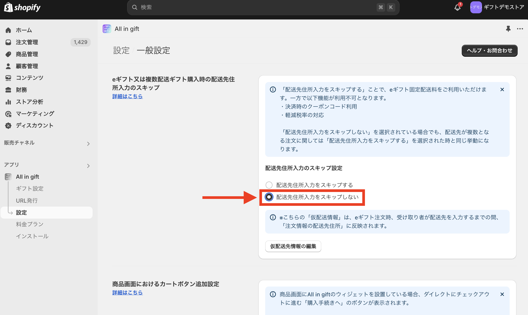Image resolution: width=528 pixels, height=315 pixels.
Task: Open the three-dot more actions menu
Action: click(520, 29)
